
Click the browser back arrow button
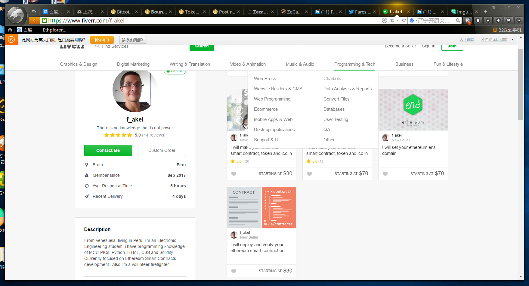pos(35,20)
